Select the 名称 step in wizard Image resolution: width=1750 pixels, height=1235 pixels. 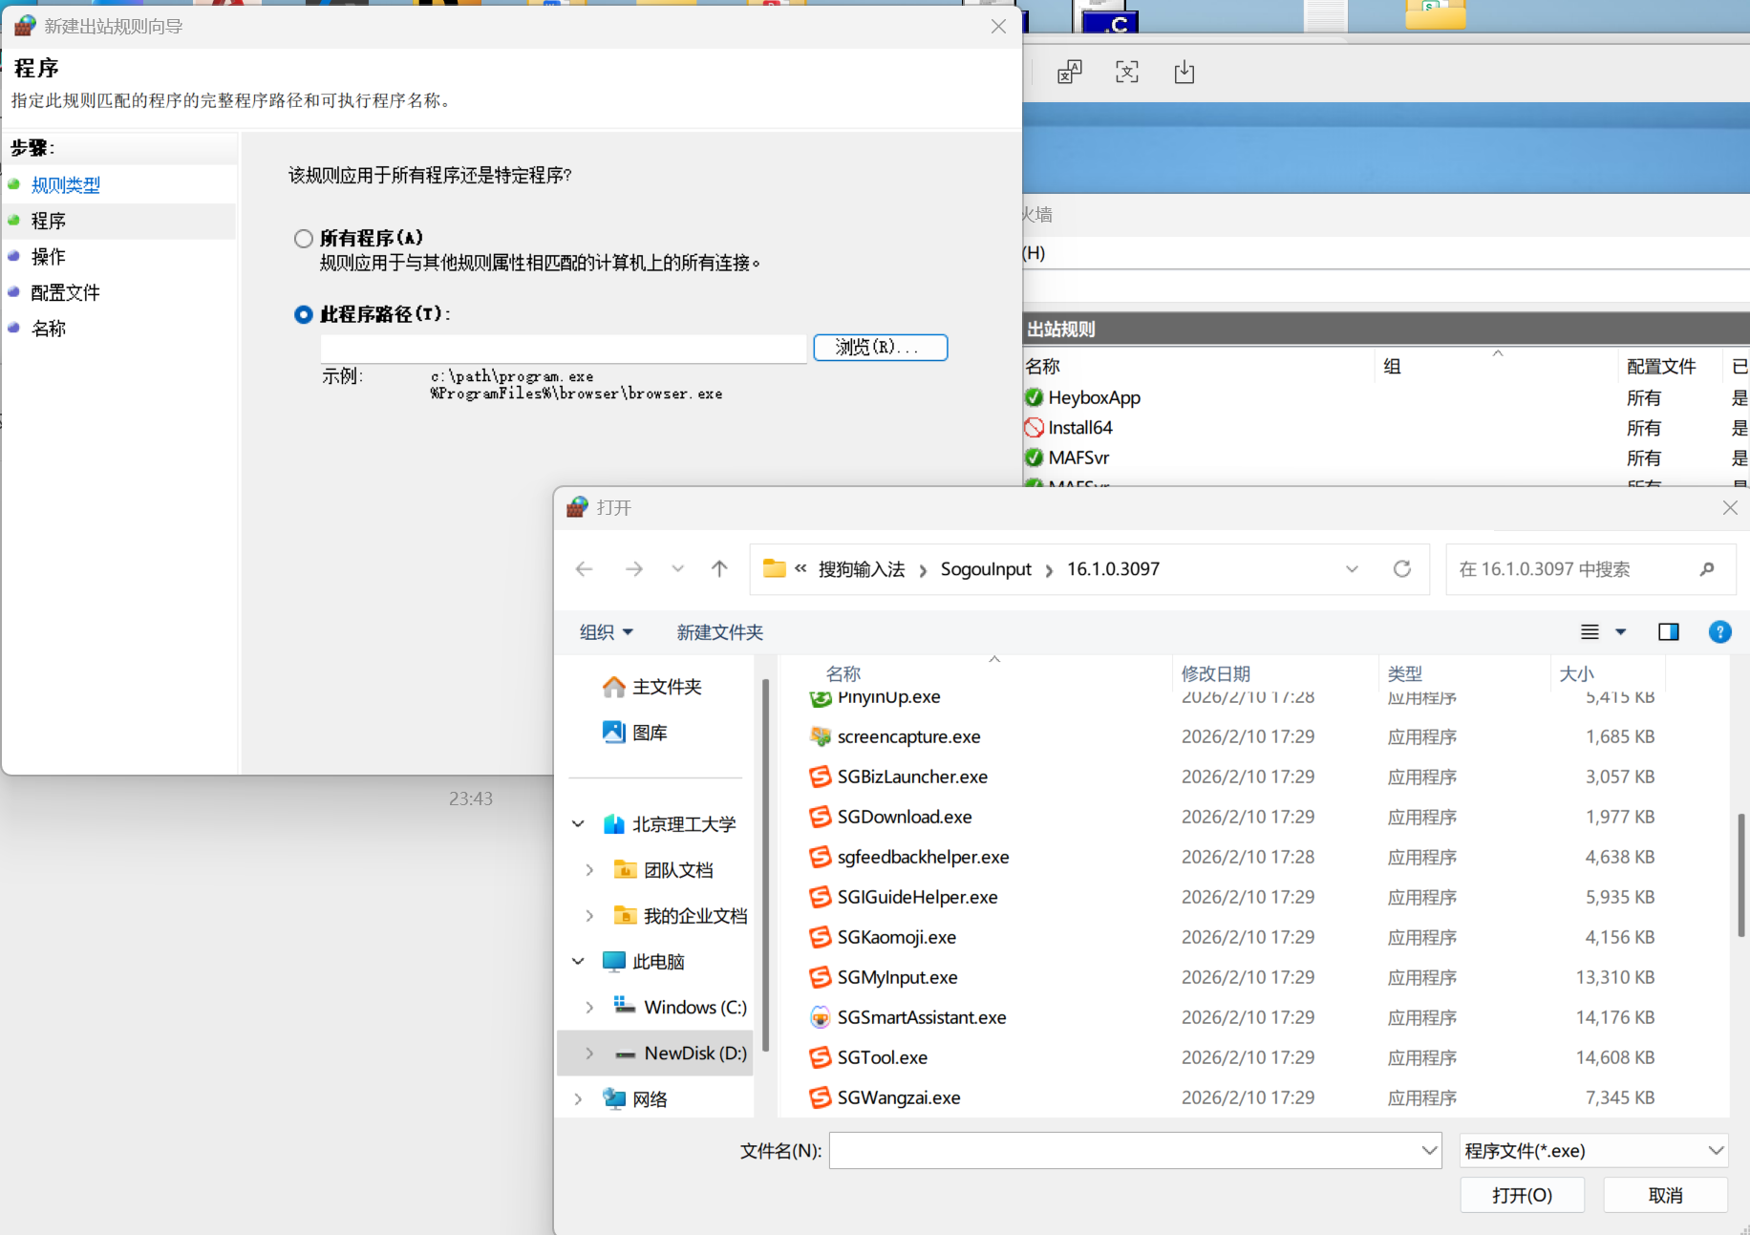pos(49,329)
